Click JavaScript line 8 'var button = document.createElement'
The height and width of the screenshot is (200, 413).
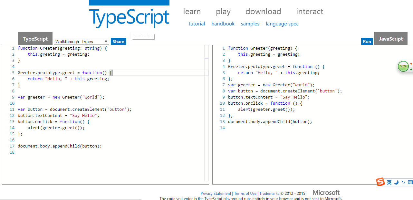tap(285, 91)
